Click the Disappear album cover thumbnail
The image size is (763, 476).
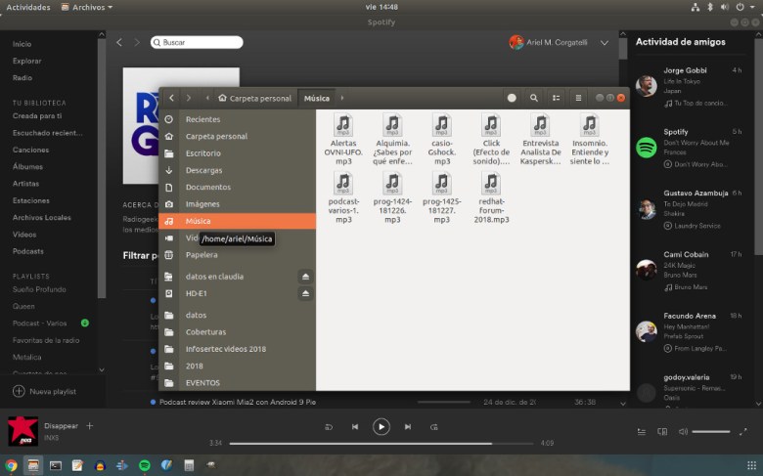22,431
